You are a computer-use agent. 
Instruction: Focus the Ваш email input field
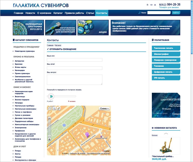tap(75, 68)
